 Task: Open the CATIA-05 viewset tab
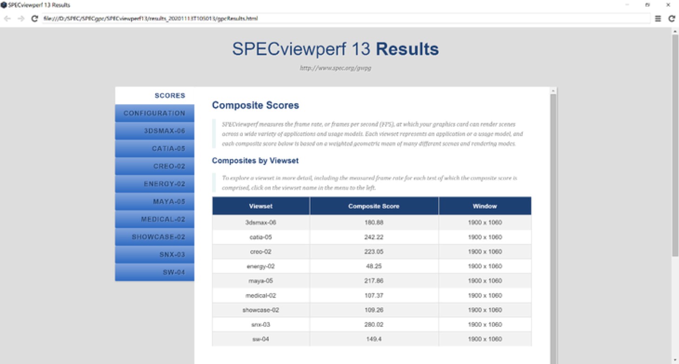tap(155, 148)
